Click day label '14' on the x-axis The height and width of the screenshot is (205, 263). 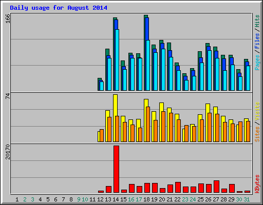point(116,199)
